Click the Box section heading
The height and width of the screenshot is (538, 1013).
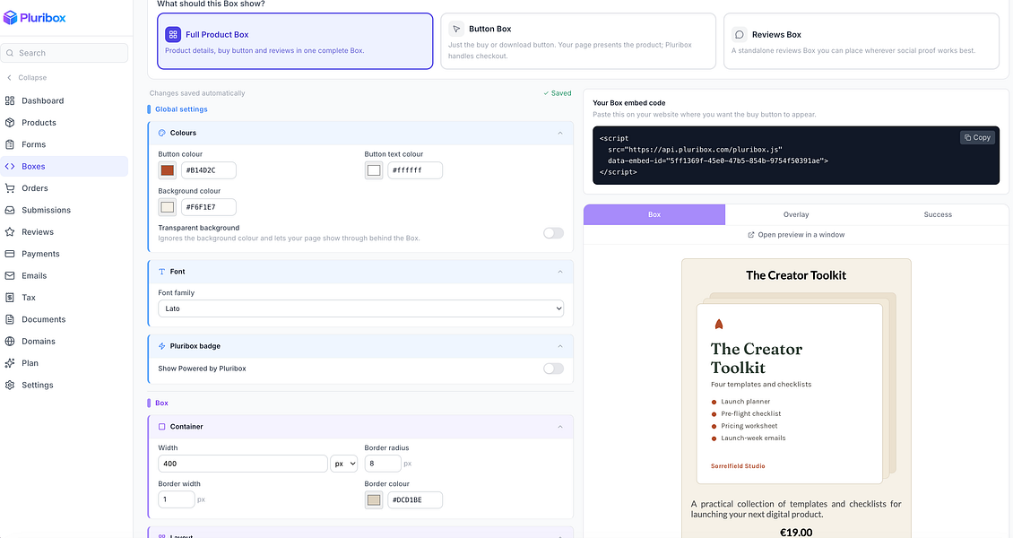(x=161, y=403)
